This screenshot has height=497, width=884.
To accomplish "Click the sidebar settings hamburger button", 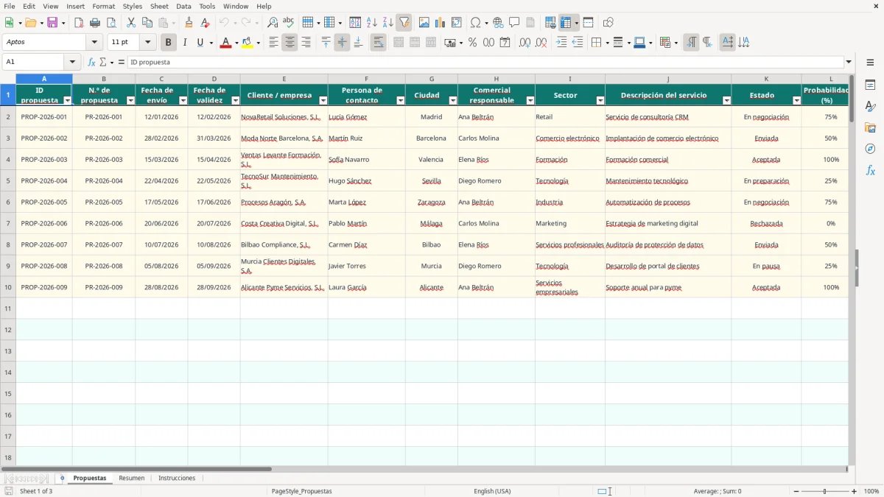I will point(870,63).
